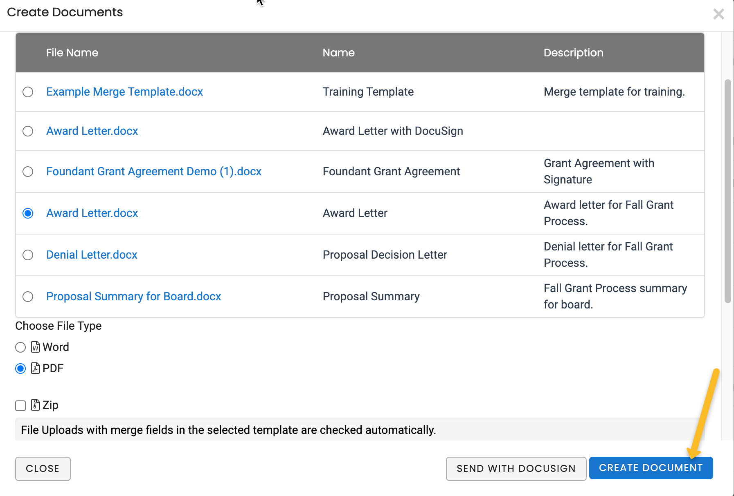
Task: Open Denial Letter.docx
Action: (x=92, y=255)
